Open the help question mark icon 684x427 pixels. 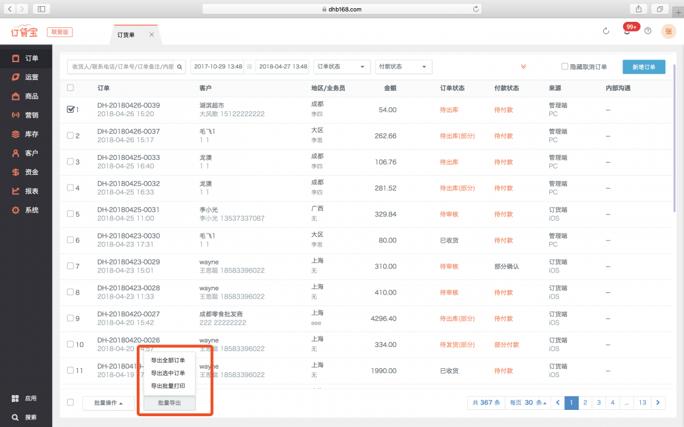tap(648, 31)
